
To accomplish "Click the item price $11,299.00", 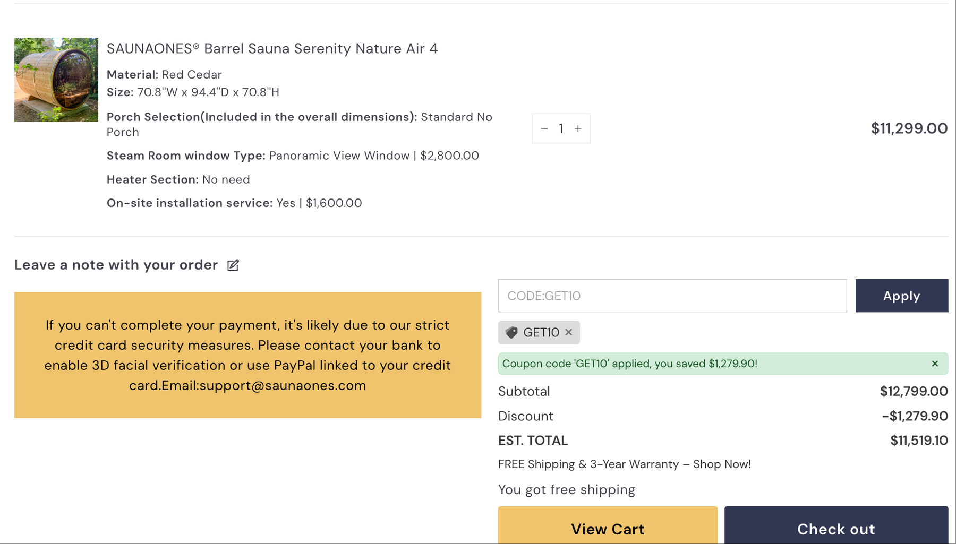I will 909,128.
